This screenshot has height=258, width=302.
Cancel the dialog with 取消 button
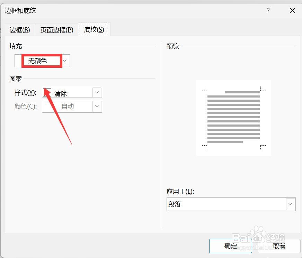(x=279, y=246)
